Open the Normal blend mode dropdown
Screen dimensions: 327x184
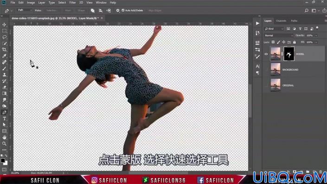tap(278, 35)
